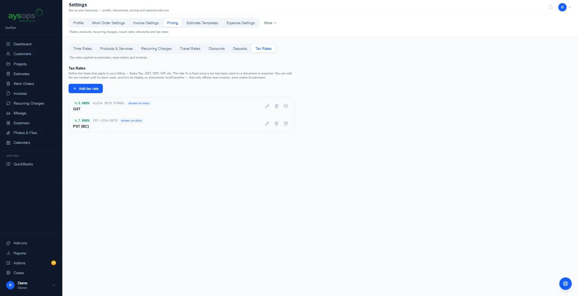
Task: Switch to Estimate Templates tab
Action: pyautogui.click(x=202, y=23)
